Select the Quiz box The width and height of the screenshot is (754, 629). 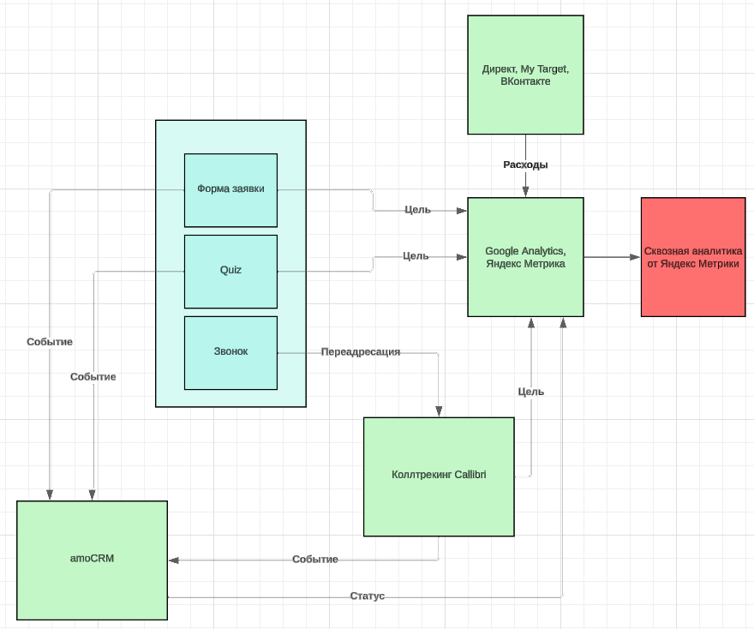pos(230,271)
